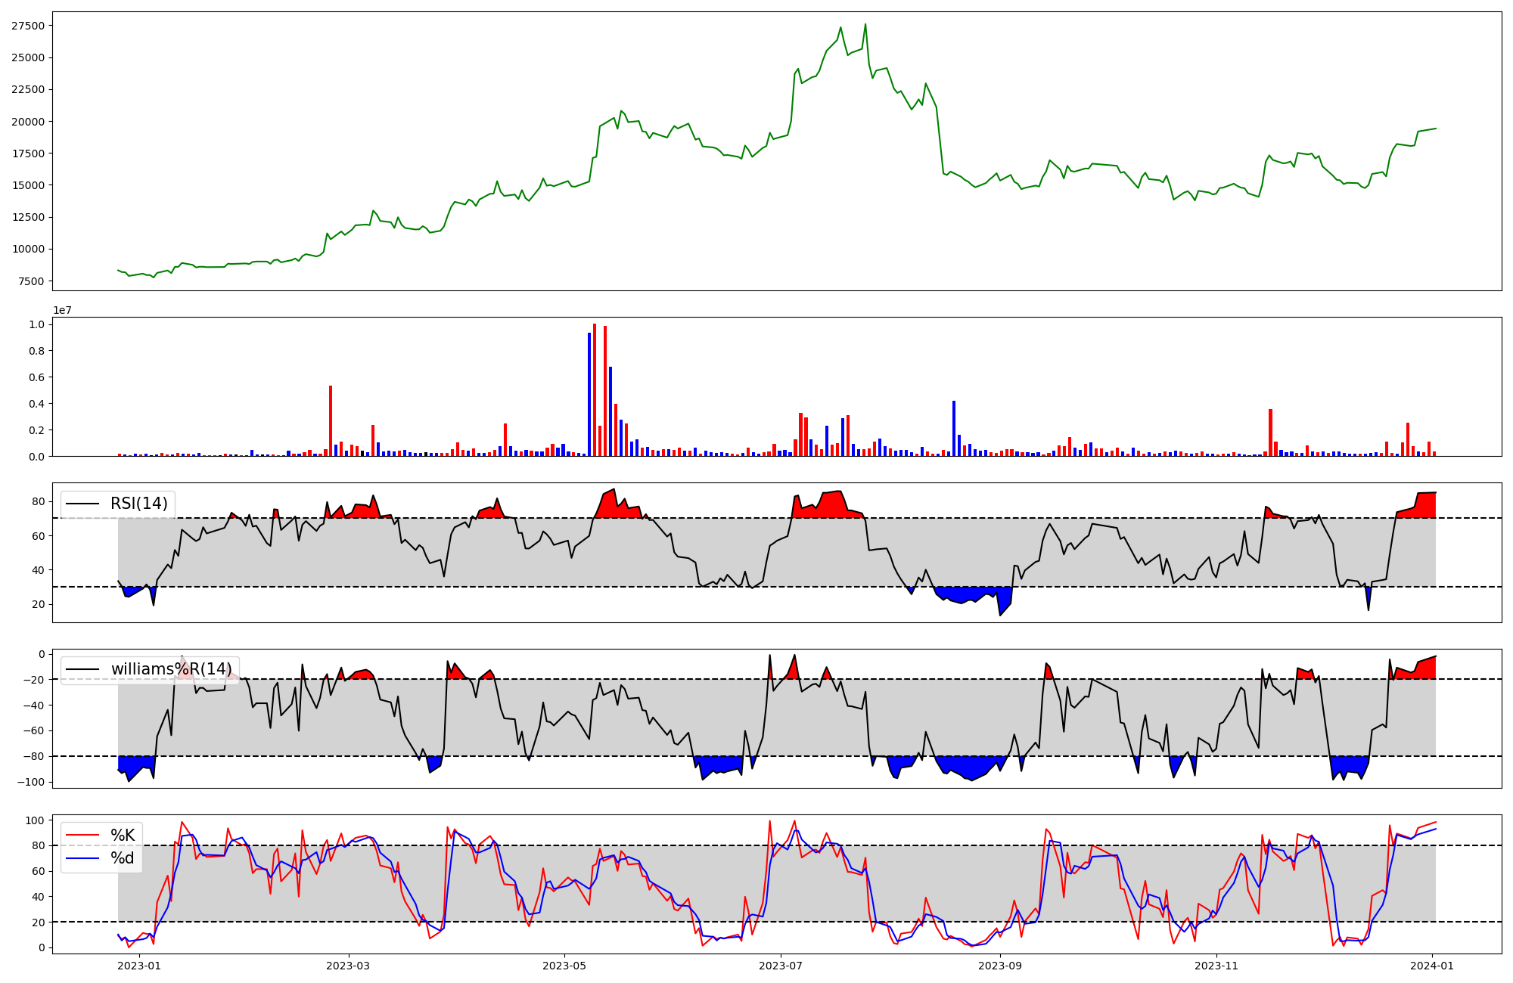Click the tall blue volume bar near 2023-05
The image size is (1513, 983).
[589, 394]
